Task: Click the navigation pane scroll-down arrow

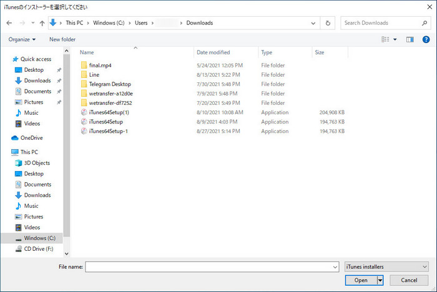Action: point(66,253)
